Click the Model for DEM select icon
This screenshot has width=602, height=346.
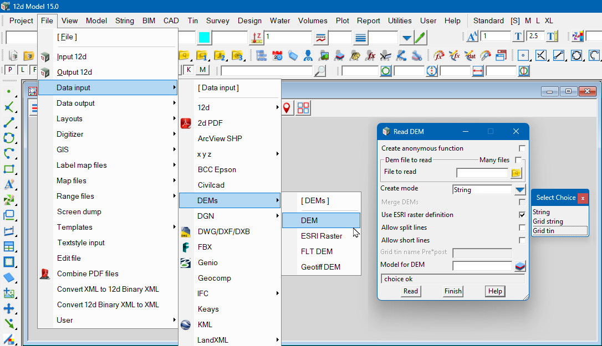519,266
